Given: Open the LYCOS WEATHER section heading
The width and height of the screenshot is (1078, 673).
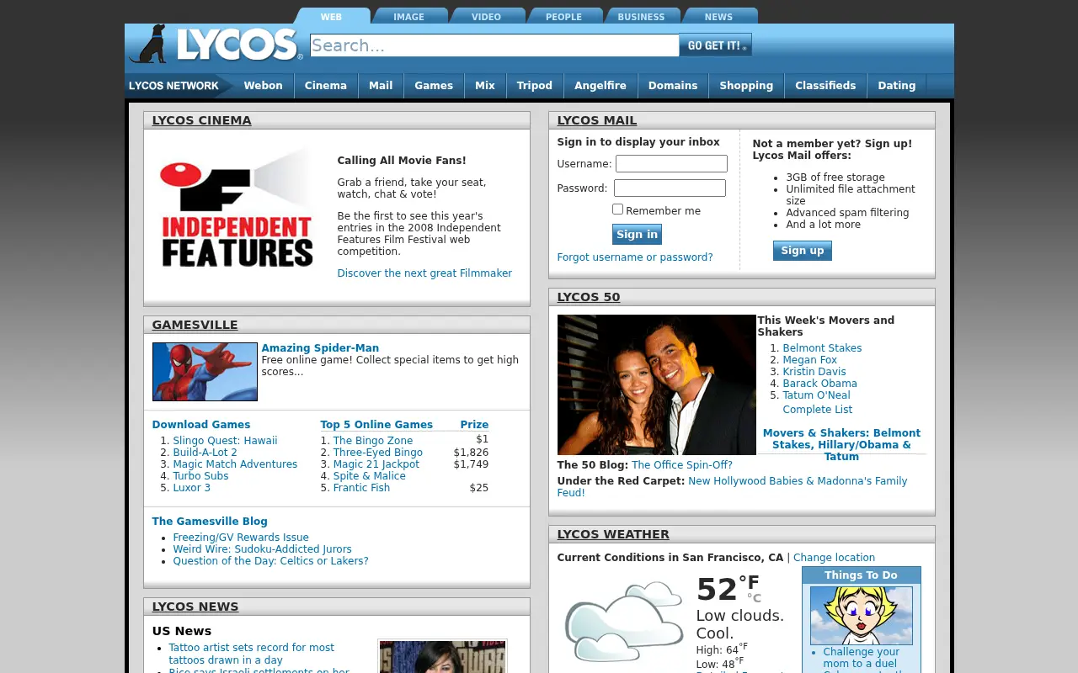Looking at the screenshot, I should (x=613, y=534).
